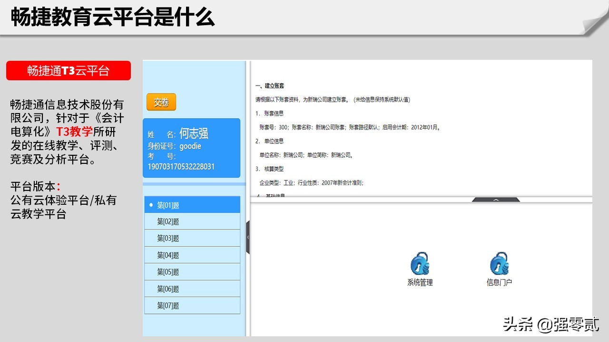Collapse the exam text with the upward chevron
The image size is (609, 342).
[496, 200]
